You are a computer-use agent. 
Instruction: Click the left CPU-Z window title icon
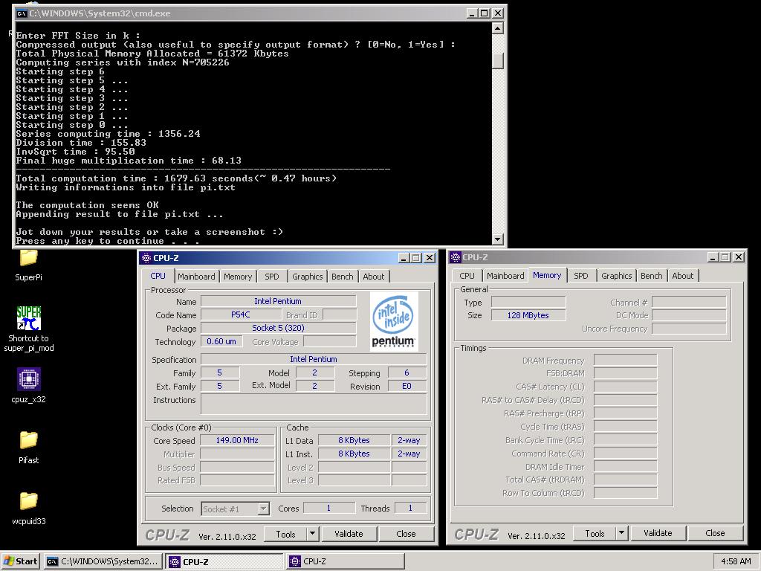point(146,258)
